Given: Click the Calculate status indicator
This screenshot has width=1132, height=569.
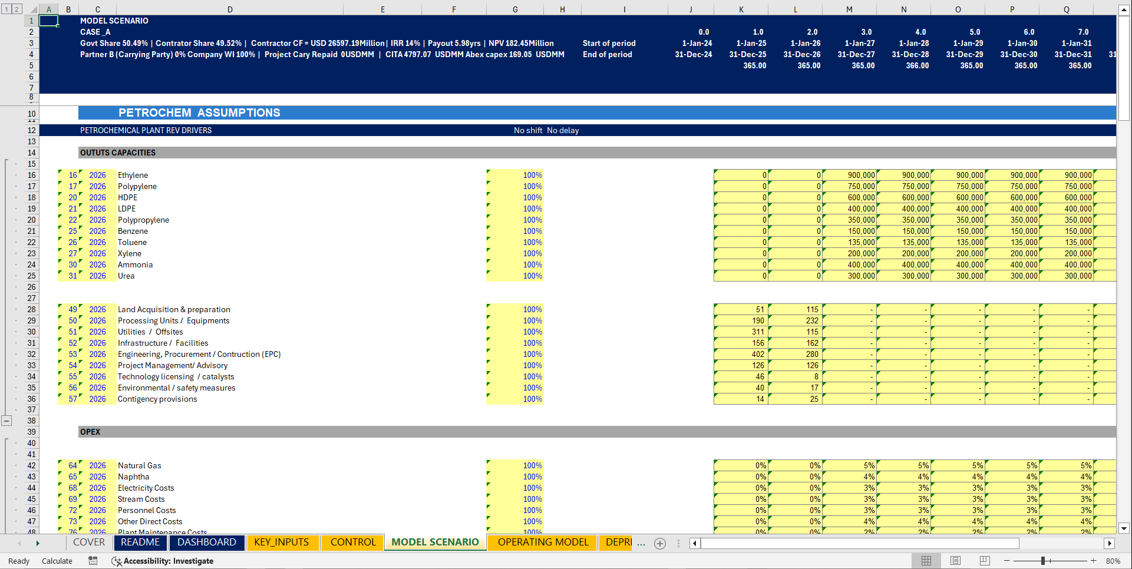Looking at the screenshot, I should point(57,561).
